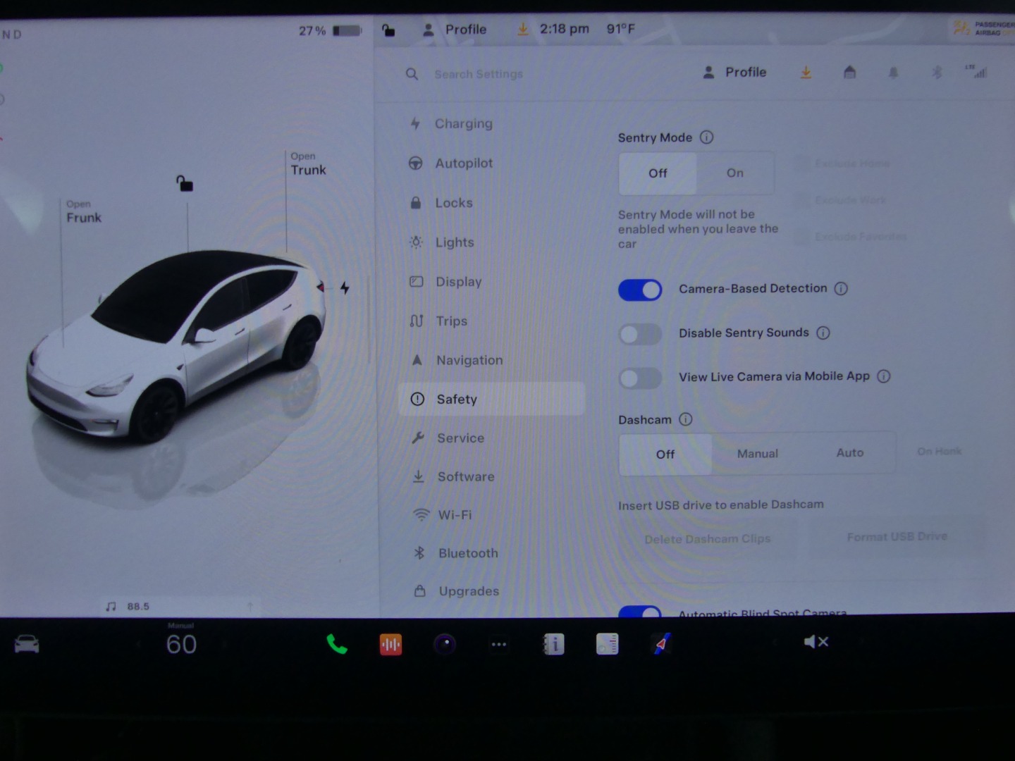This screenshot has height=761, width=1015.
Task: Open notifications bell icon
Action: pyautogui.click(x=893, y=73)
